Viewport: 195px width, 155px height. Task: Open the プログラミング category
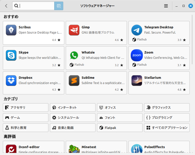coord(167,118)
